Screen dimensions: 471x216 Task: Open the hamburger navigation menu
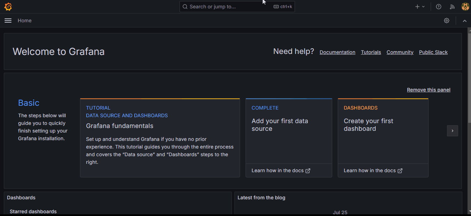click(8, 21)
